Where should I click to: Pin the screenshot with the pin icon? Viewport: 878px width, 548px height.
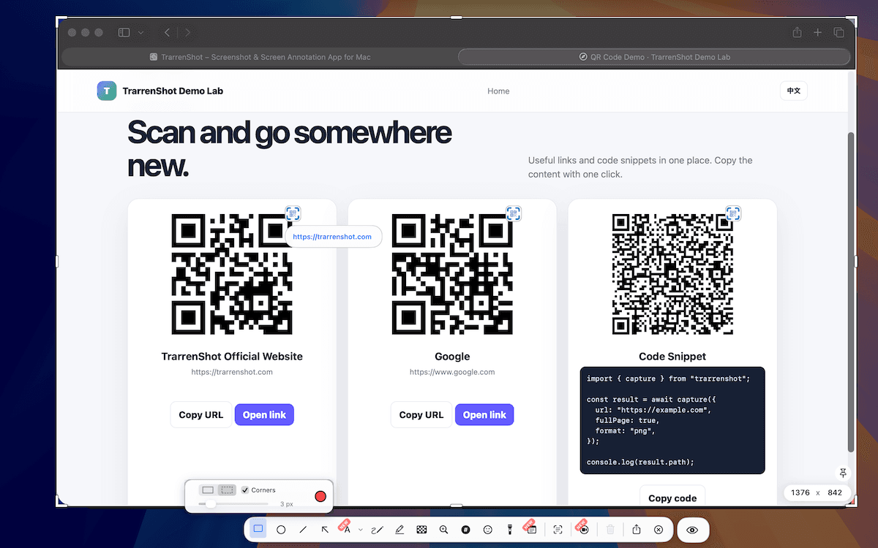coord(843,473)
